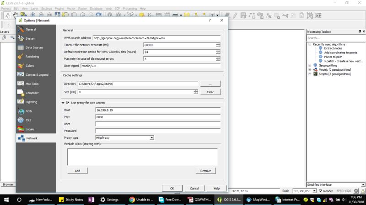
Task: Step the max retry value spinner
Action: click(218, 59)
